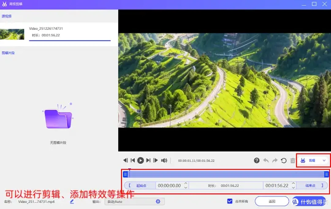Click the left trim handle on the timeline

tap(125, 174)
